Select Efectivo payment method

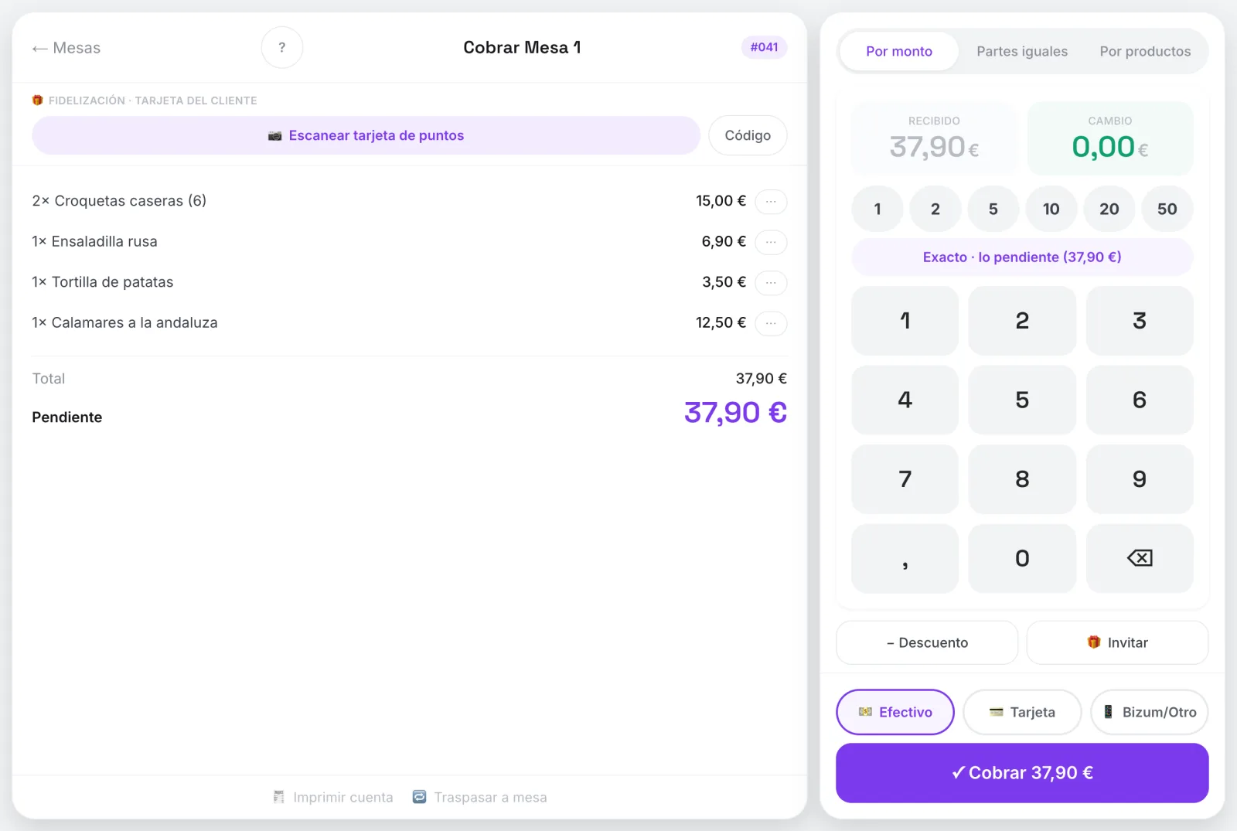(x=895, y=712)
